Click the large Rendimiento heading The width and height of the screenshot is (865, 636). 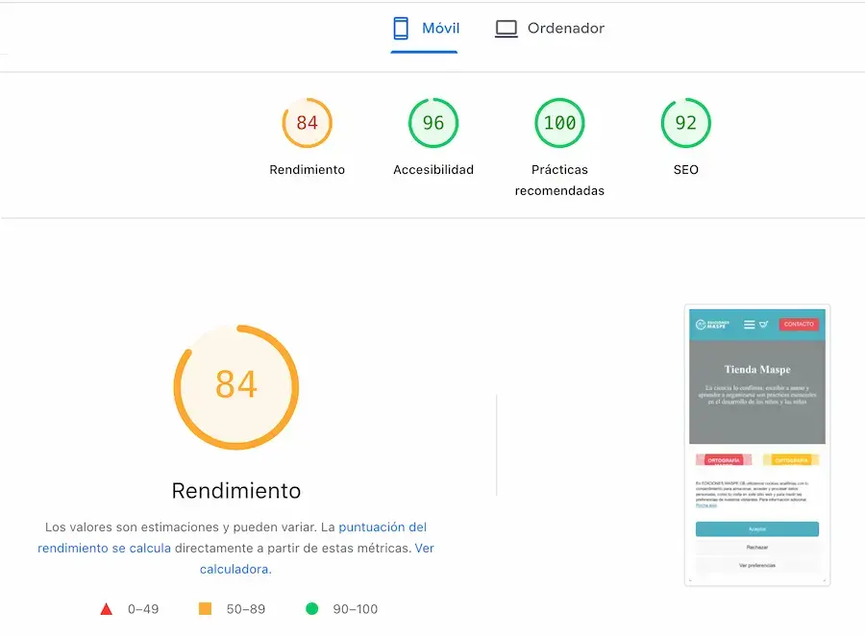click(236, 491)
